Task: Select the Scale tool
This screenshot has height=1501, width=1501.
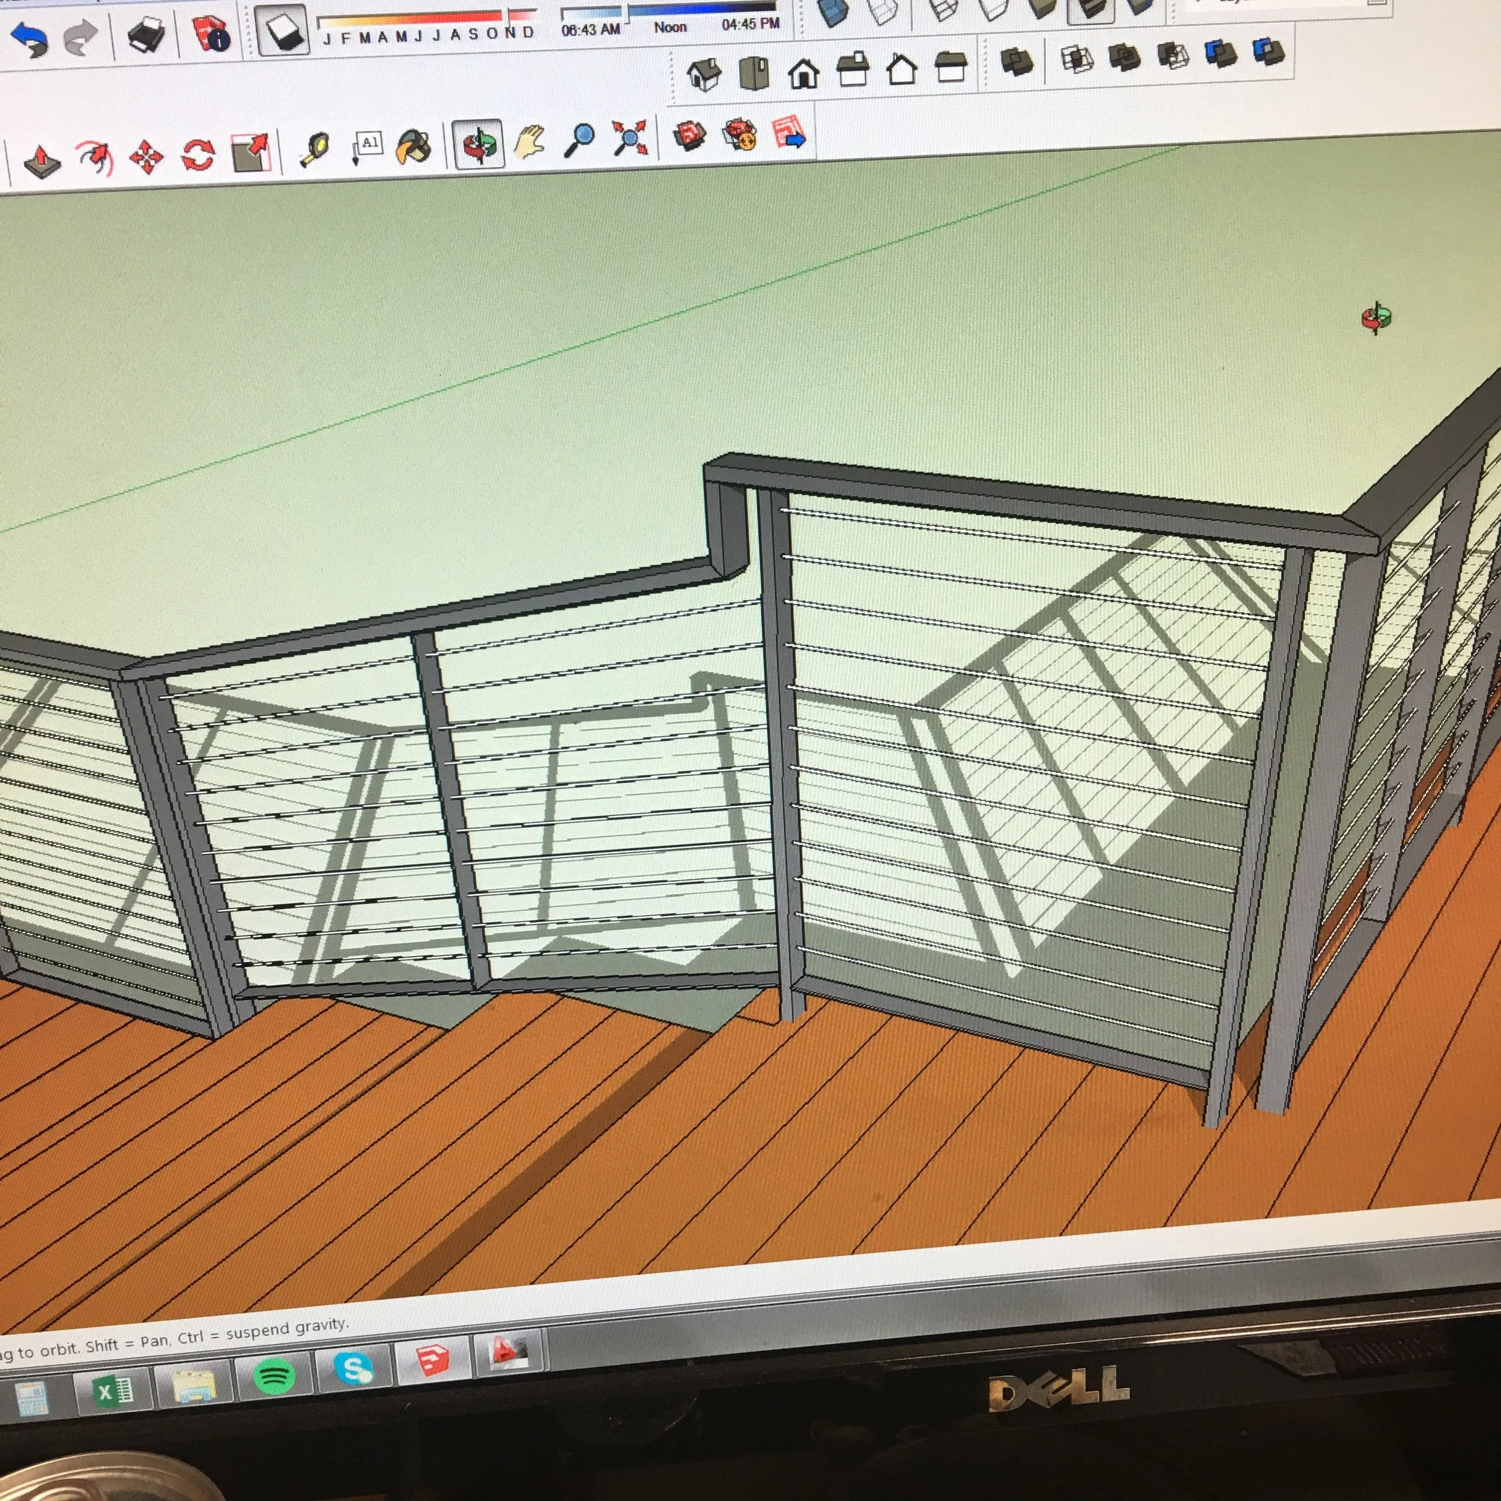Action: click(251, 151)
